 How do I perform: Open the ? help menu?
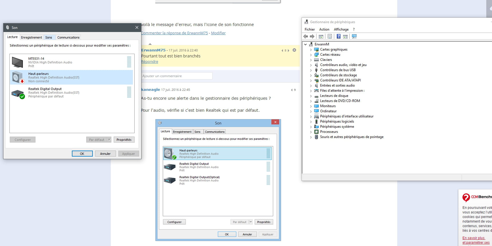click(x=354, y=29)
